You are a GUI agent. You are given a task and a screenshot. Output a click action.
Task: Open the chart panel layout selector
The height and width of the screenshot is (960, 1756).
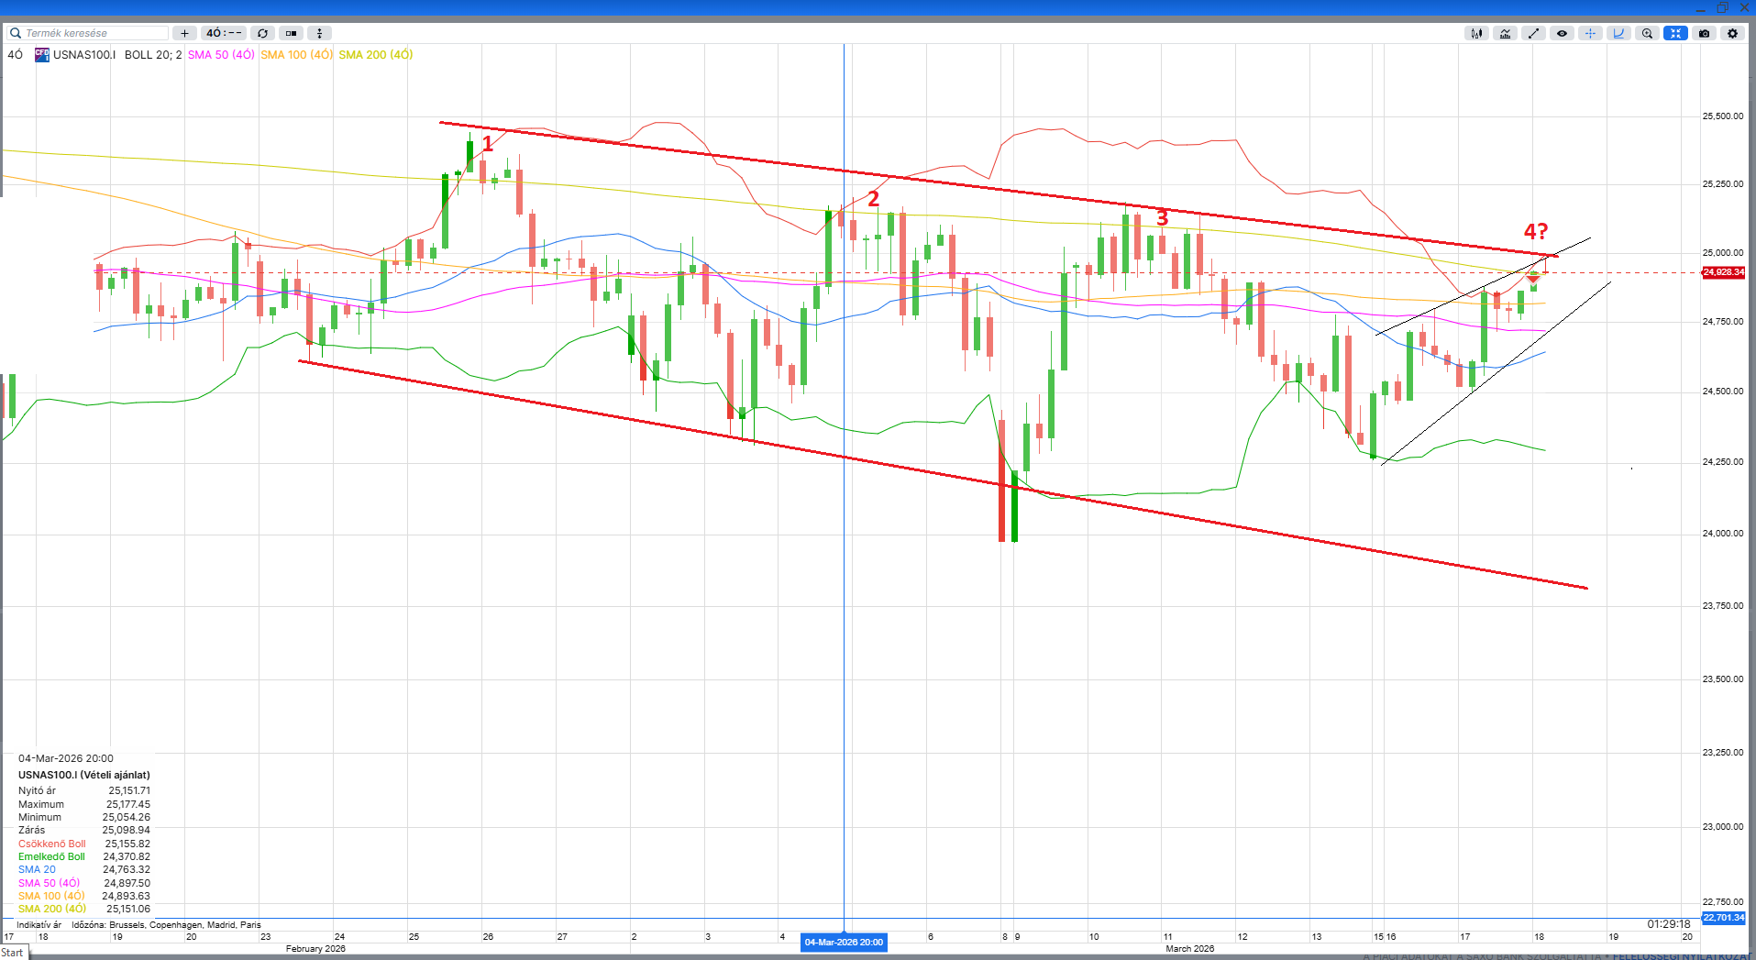coord(291,33)
